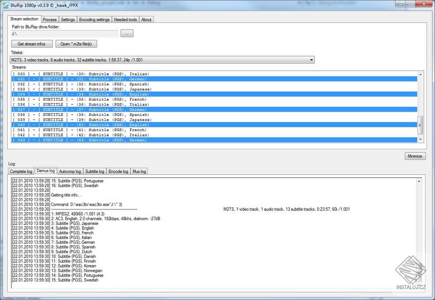435x300 pixels.
Task: Click the eac3to Command log line
Action: tap(67, 205)
